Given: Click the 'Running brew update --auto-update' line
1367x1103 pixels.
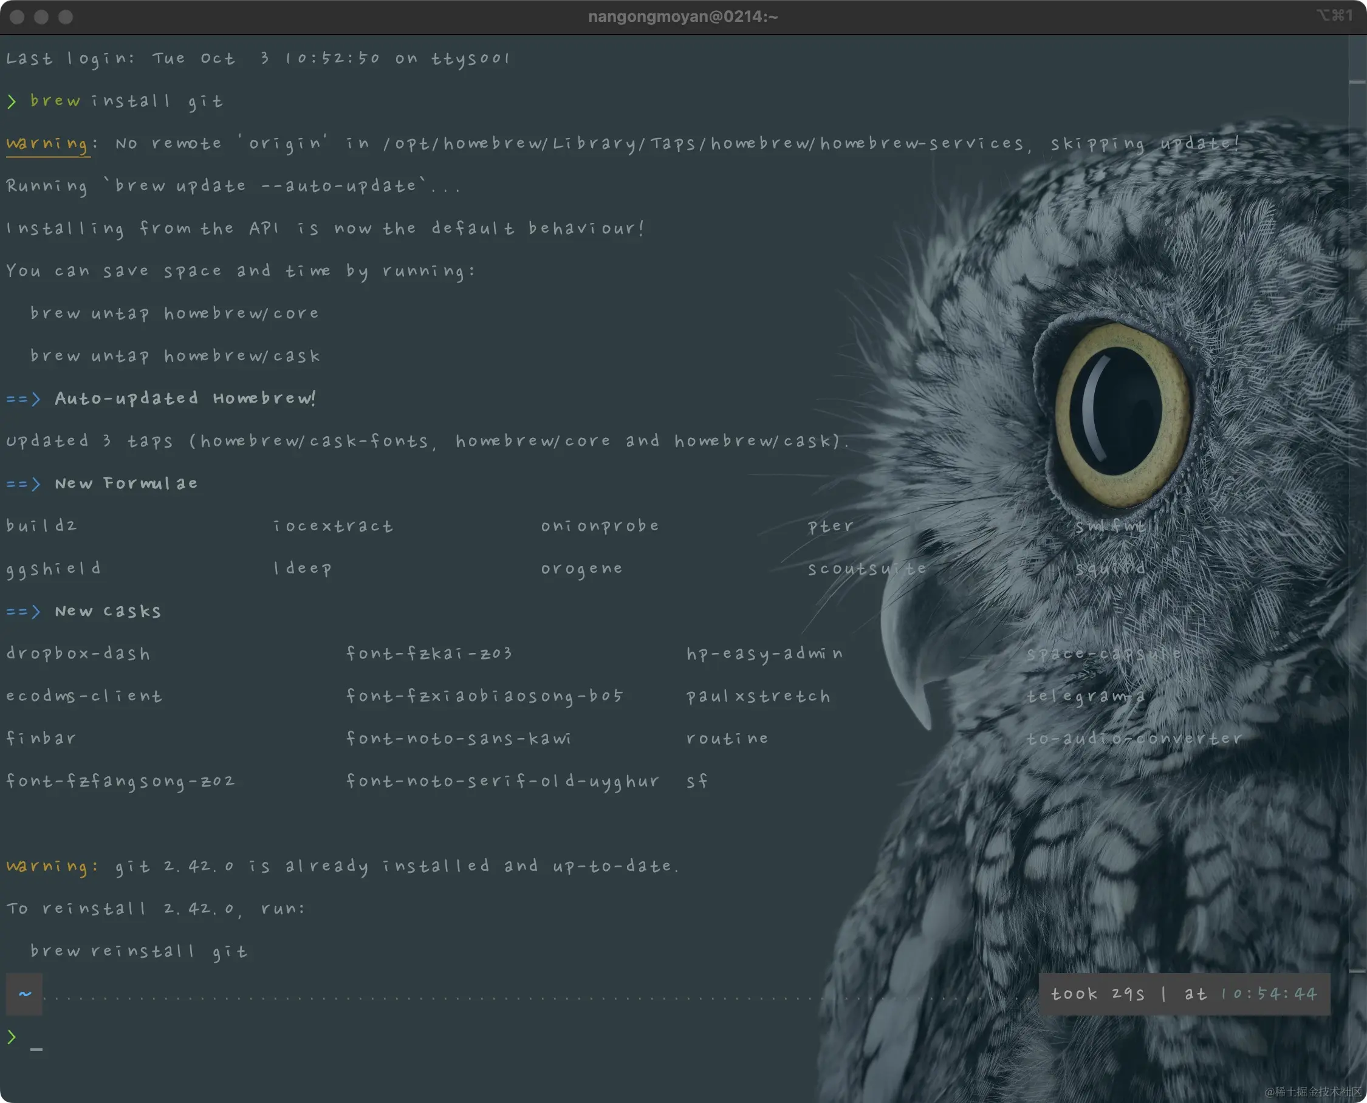Looking at the screenshot, I should coord(233,186).
